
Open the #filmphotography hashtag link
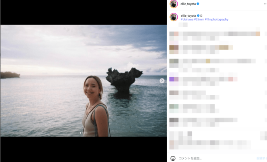[x=217, y=20]
